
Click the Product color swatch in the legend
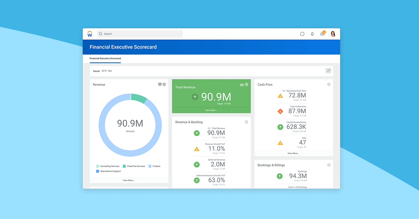point(150,166)
